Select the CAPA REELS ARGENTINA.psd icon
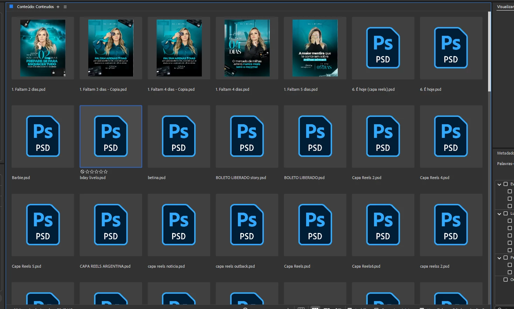The image size is (514, 309). [x=111, y=225]
